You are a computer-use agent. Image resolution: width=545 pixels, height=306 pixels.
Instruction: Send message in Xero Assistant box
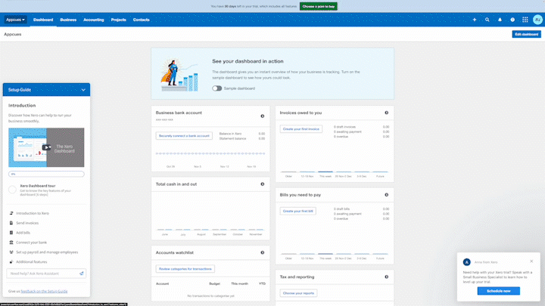click(x=81, y=274)
